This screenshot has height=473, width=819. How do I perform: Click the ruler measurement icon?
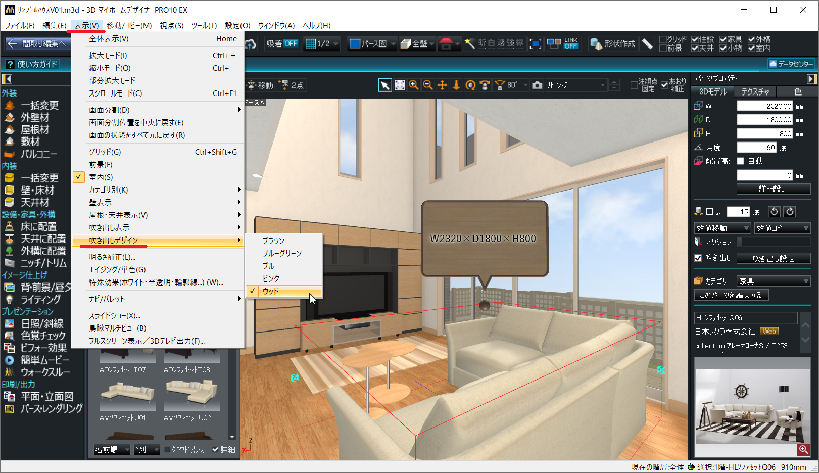647,44
